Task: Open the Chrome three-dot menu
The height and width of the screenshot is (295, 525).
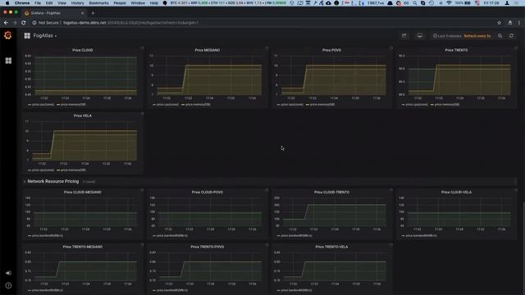Action: [519, 23]
